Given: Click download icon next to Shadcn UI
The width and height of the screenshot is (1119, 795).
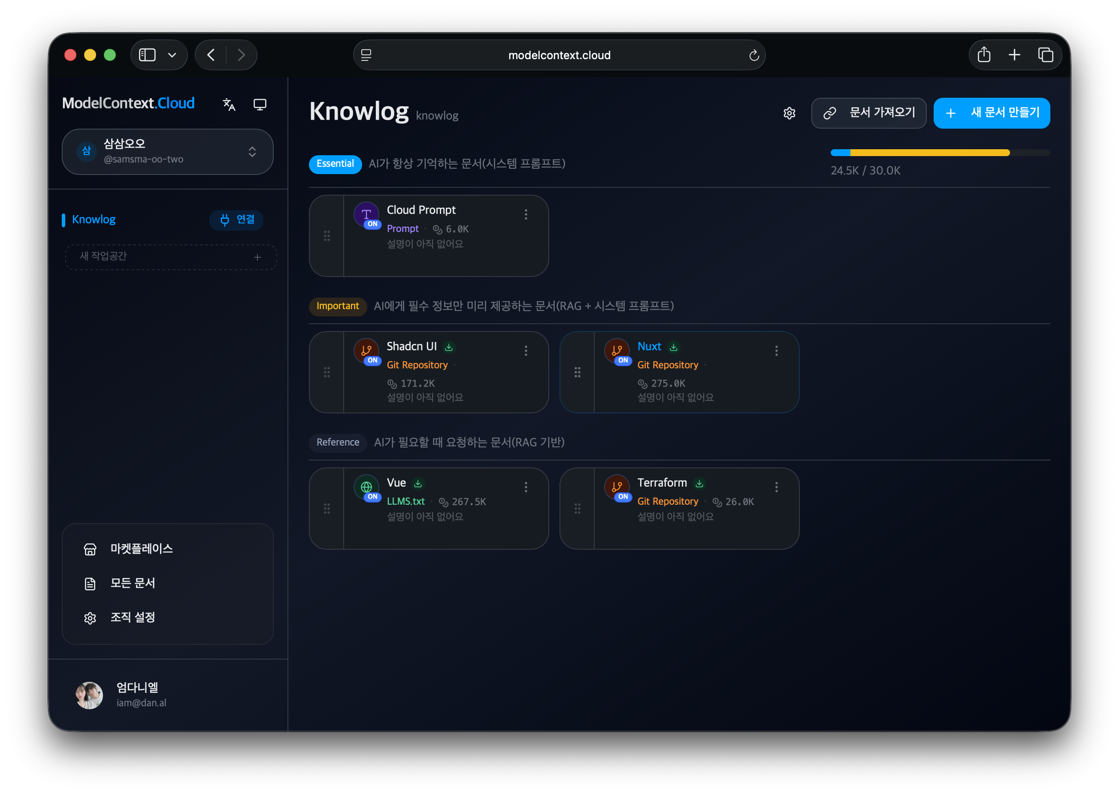Looking at the screenshot, I should point(448,347).
